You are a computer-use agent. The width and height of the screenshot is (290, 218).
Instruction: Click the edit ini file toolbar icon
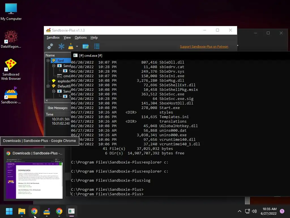click(x=86, y=46)
